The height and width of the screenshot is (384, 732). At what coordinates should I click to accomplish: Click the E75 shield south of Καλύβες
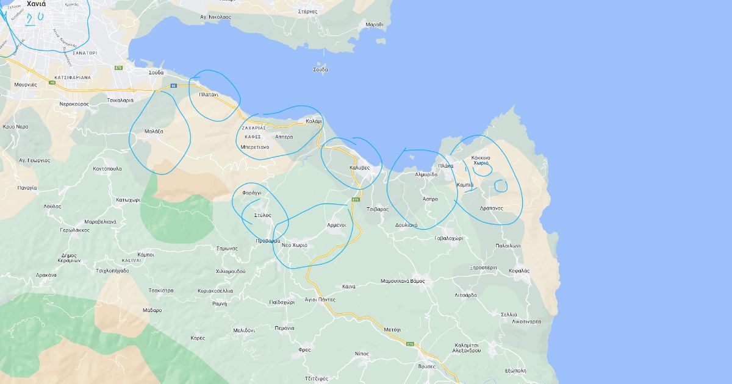(356, 200)
